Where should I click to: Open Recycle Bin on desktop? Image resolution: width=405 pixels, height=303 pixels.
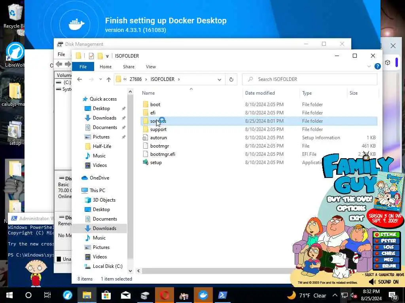tap(14, 15)
